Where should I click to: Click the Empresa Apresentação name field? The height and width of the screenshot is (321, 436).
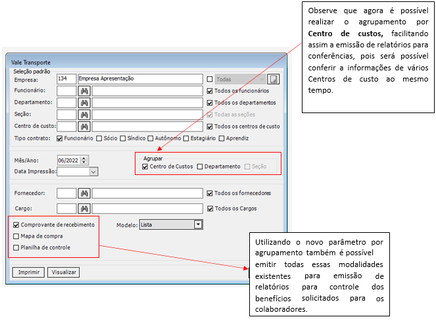coord(140,79)
